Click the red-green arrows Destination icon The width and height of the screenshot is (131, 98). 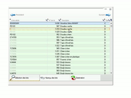point(73,78)
